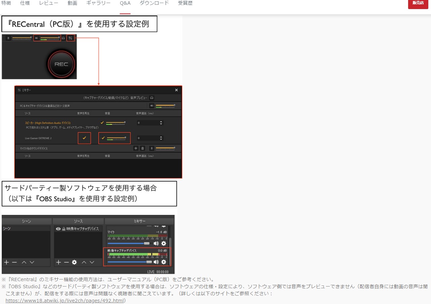Open マイク settings gear in OBS mixer

click(164, 243)
